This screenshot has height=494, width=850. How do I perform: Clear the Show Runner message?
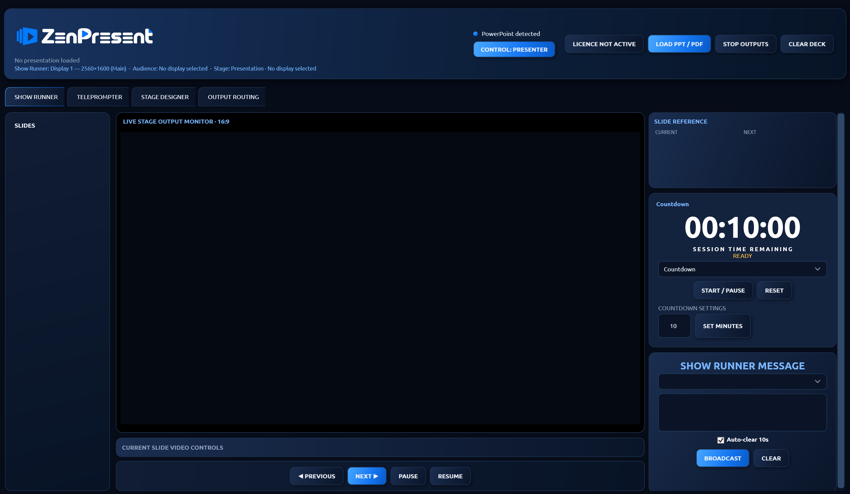(771, 458)
